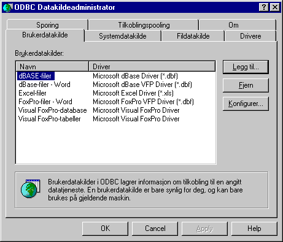The image size is (283, 242).
Task: Sort the list by the Navn column header
Action: (52, 67)
